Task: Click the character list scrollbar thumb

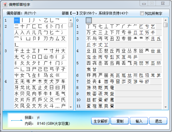Action: point(165,25)
